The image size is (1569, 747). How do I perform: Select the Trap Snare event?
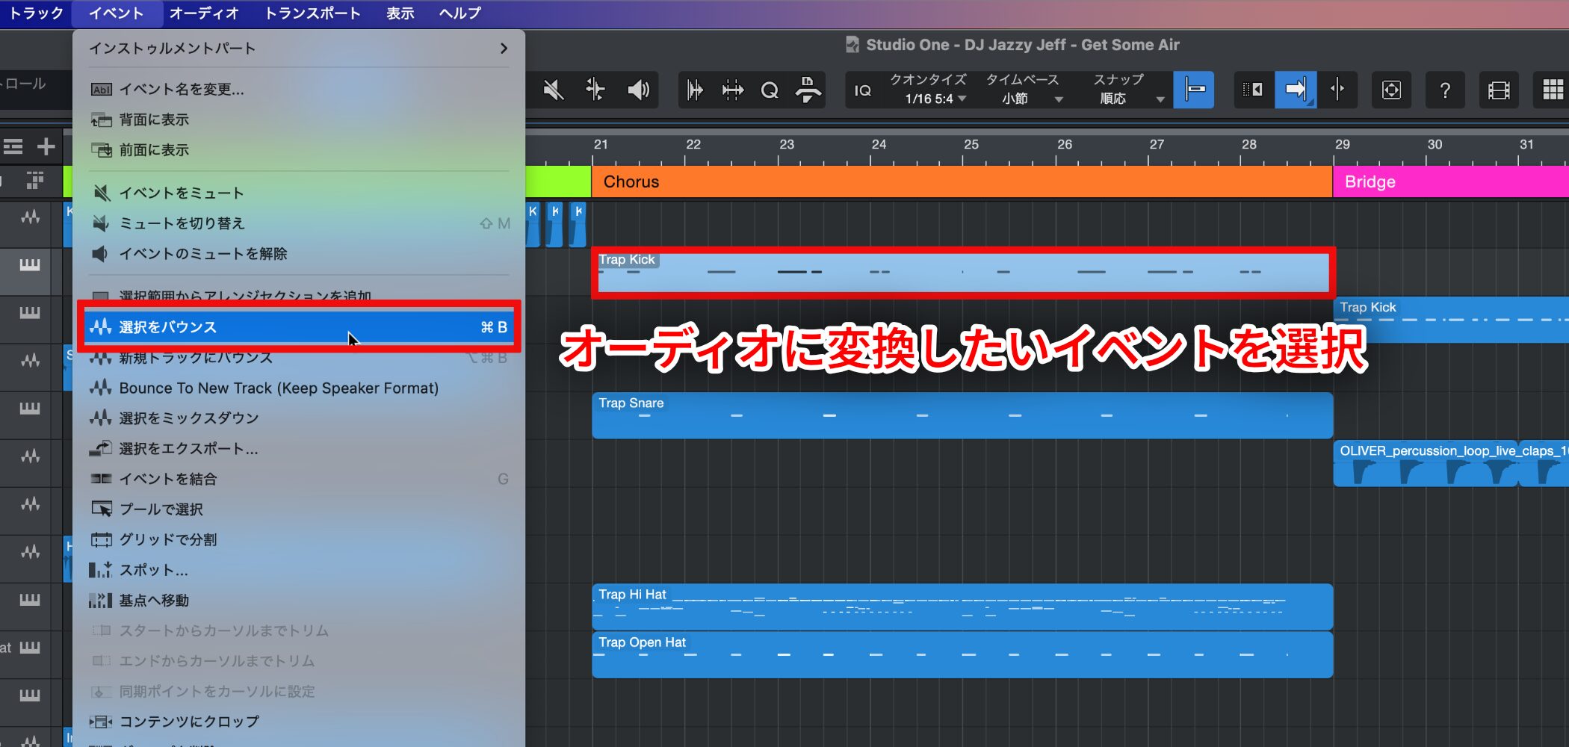point(962,415)
